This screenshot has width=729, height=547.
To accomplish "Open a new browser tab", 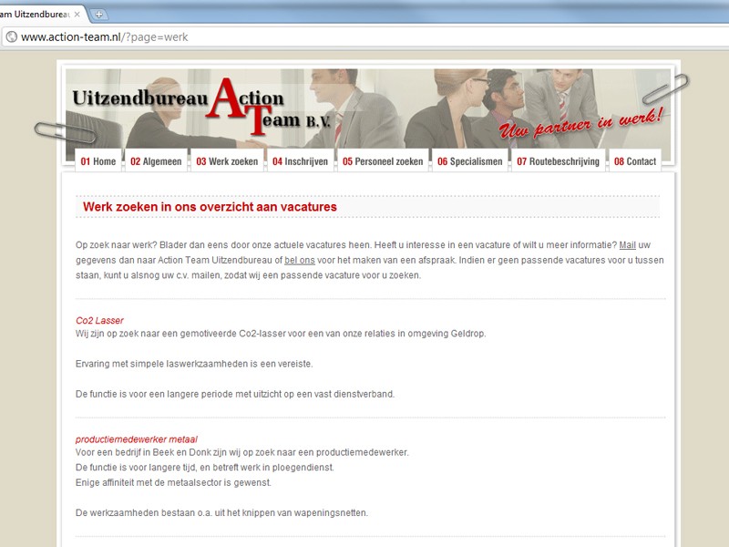I will pos(98,15).
